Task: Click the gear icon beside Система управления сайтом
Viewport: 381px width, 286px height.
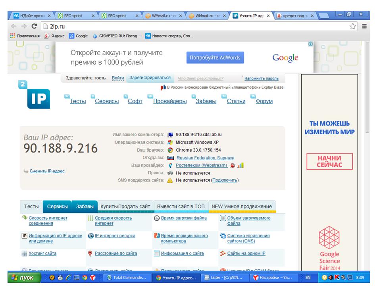Action: (223, 236)
